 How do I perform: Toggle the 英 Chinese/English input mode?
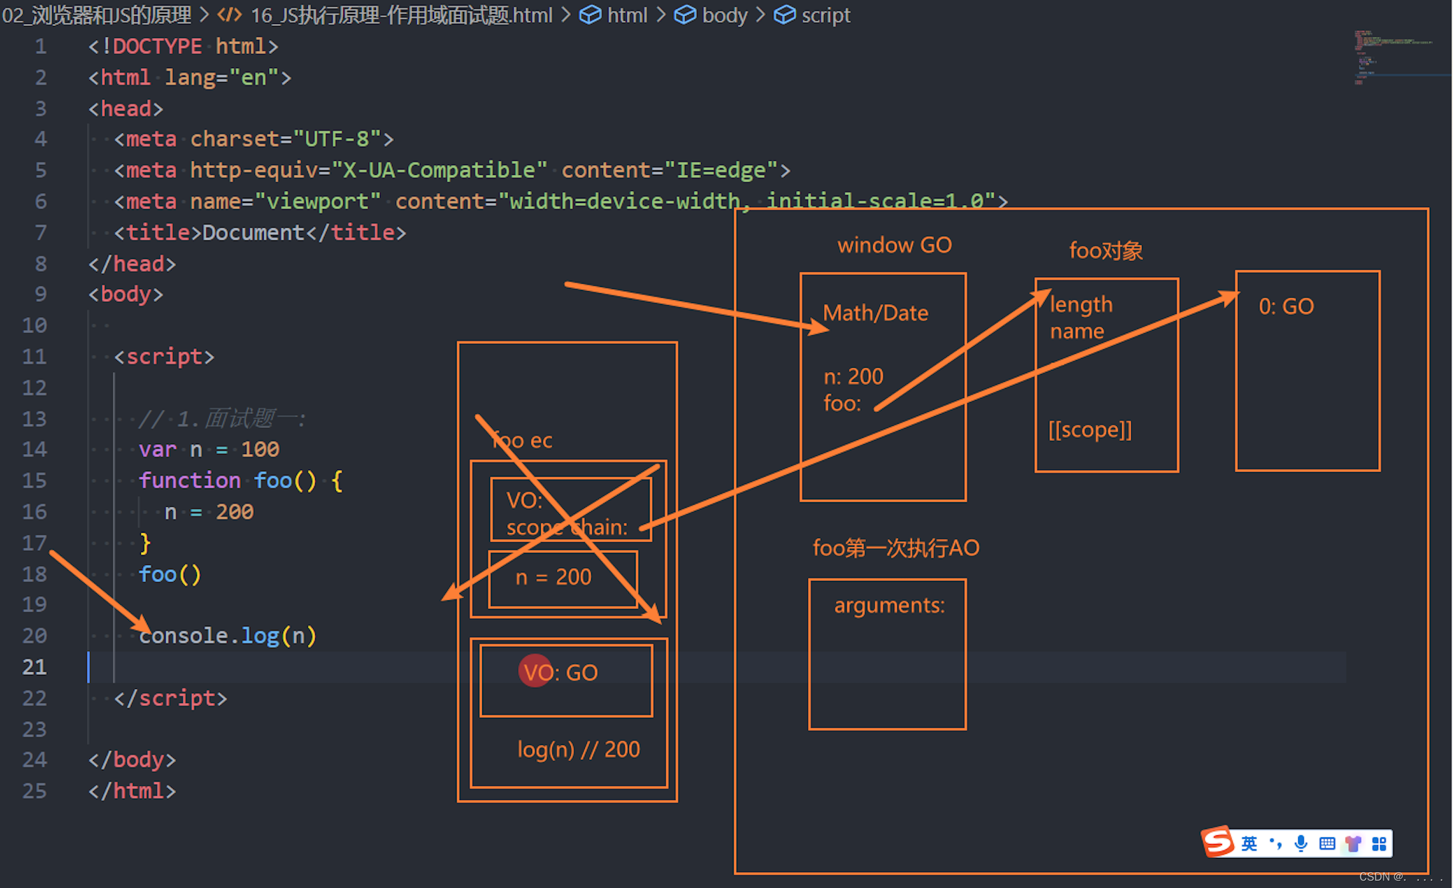point(1249,844)
